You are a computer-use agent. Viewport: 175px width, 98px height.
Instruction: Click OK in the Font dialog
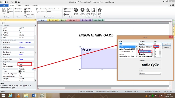click(166, 44)
